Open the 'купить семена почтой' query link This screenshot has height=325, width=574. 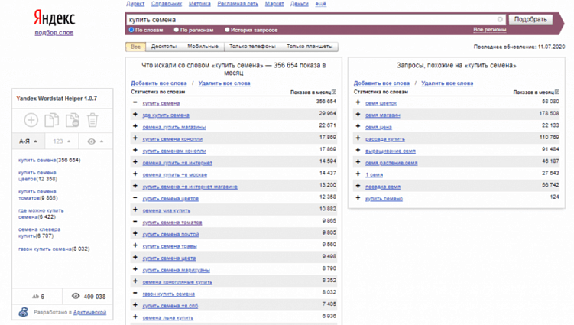tap(170, 235)
